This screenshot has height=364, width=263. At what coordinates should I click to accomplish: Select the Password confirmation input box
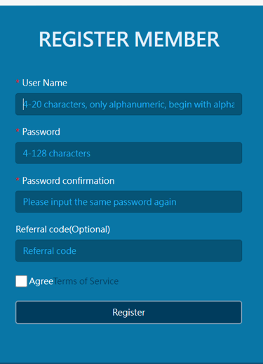[x=128, y=202]
